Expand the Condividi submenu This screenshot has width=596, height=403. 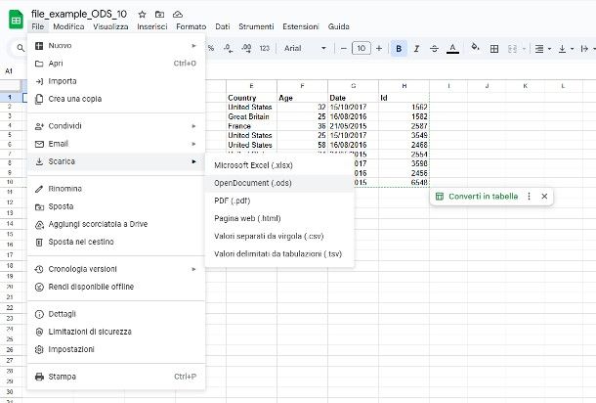[x=115, y=126]
